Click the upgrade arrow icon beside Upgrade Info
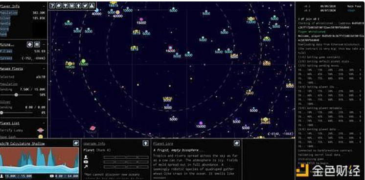This screenshot has height=180, width=365. (x=145, y=143)
